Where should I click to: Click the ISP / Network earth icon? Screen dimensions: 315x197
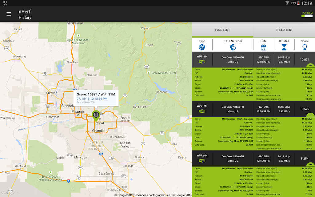233,47
